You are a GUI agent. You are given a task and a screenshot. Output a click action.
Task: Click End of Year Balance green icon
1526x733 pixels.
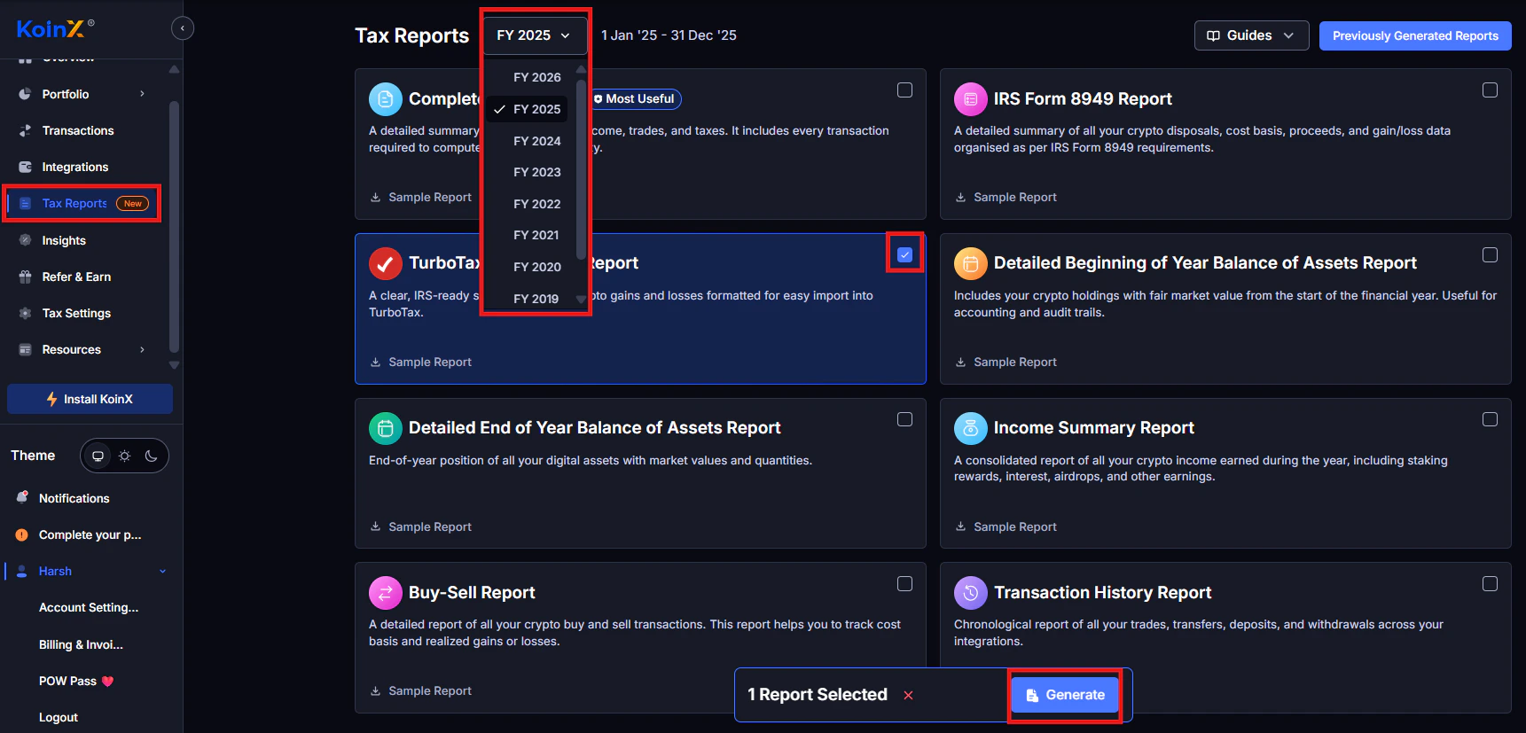tap(385, 428)
